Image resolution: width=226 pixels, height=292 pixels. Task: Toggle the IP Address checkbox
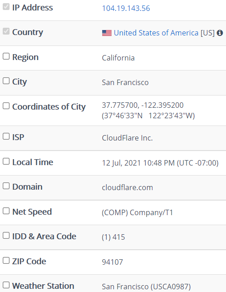click(x=6, y=7)
